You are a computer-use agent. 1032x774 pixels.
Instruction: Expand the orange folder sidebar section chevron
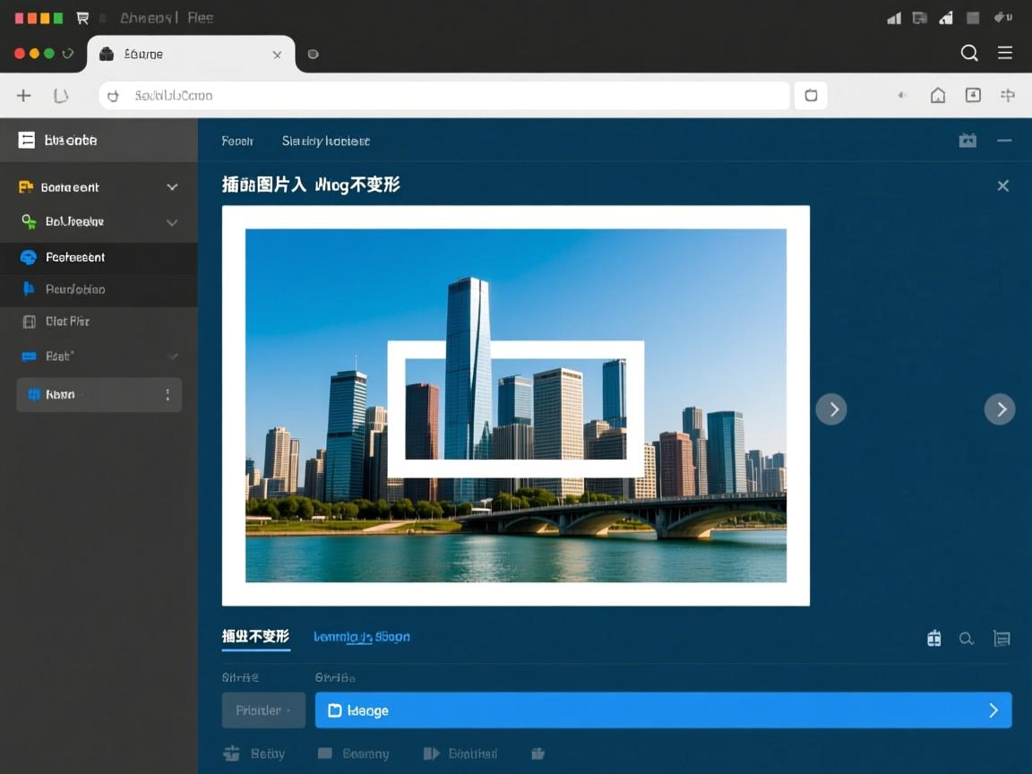click(x=171, y=186)
